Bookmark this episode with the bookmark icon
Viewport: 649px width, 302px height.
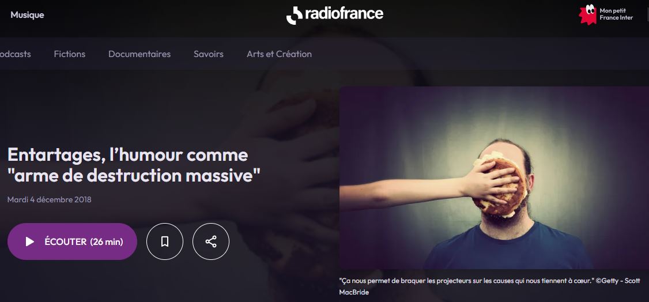(x=165, y=241)
